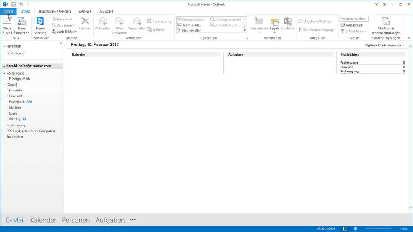Click the Neue E-Mail icon
Image resolution: width=413 pixels, height=232 pixels.
point(7,21)
